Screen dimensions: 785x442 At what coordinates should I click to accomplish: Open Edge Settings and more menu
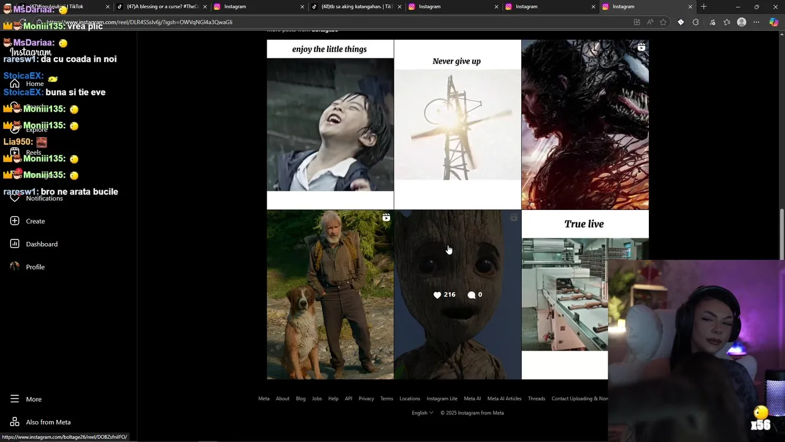coord(756,22)
